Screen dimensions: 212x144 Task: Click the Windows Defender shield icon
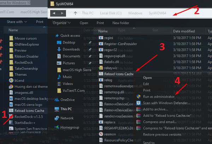pyautogui.click(x=139, y=103)
